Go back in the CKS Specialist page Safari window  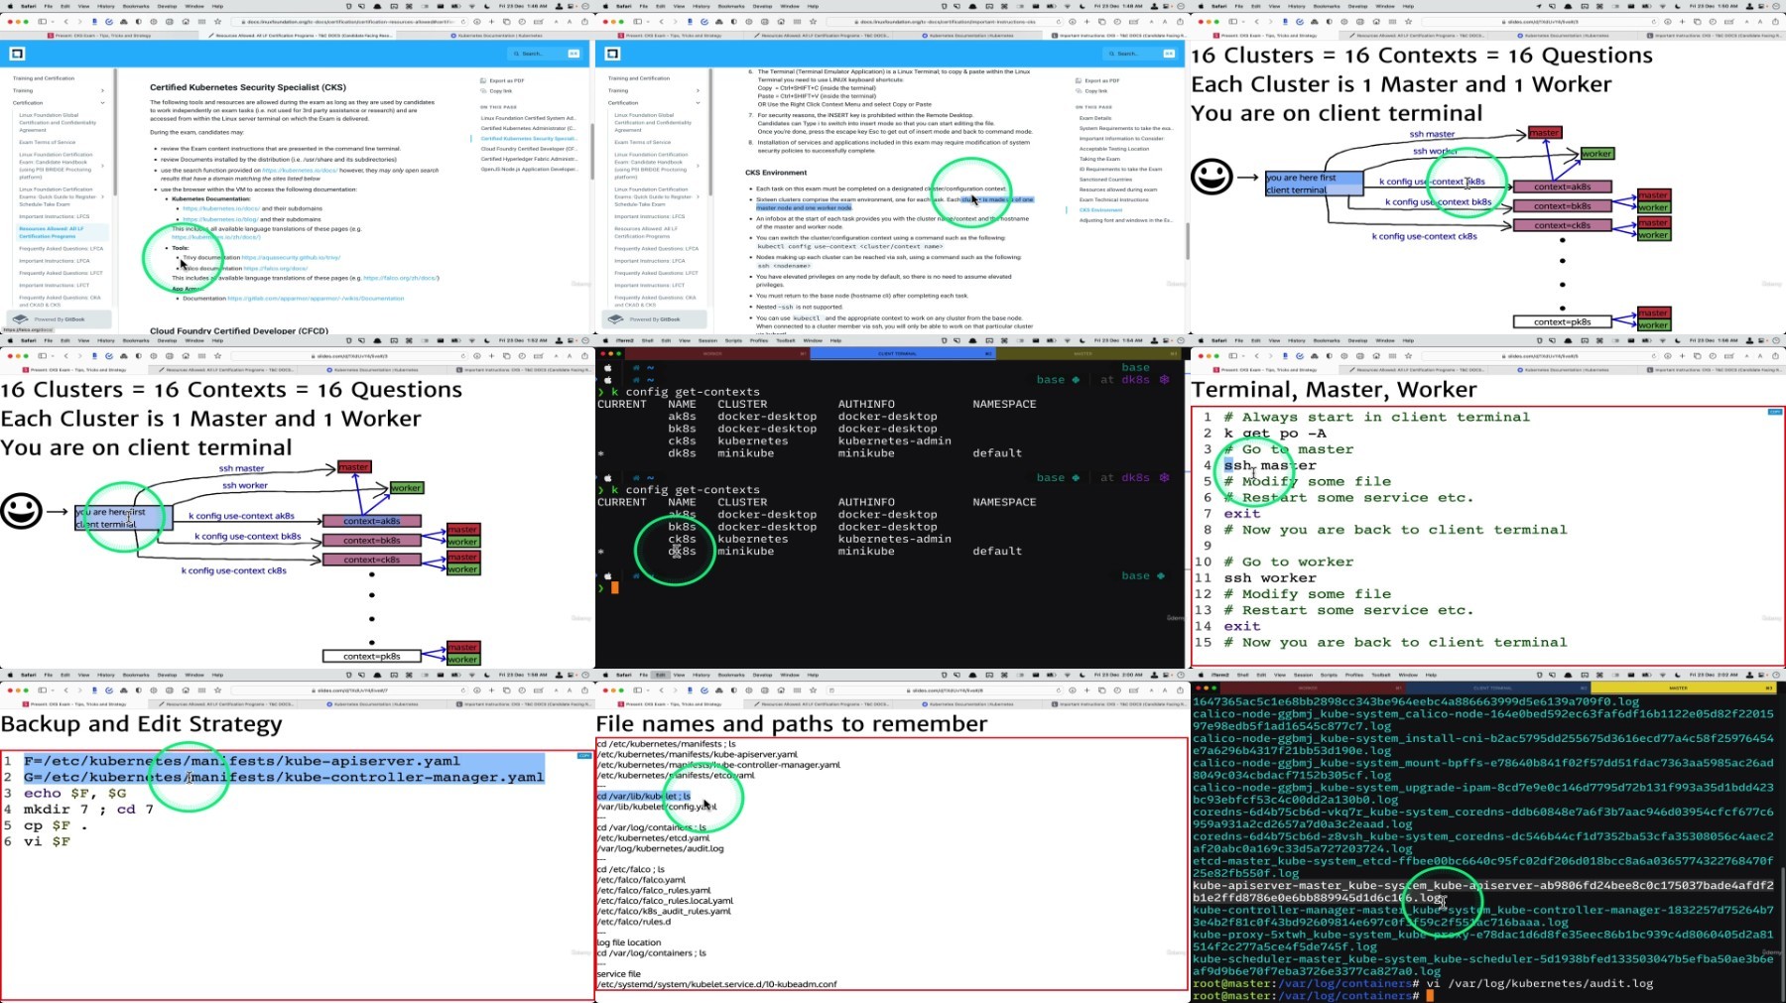pyautogui.click(x=66, y=22)
